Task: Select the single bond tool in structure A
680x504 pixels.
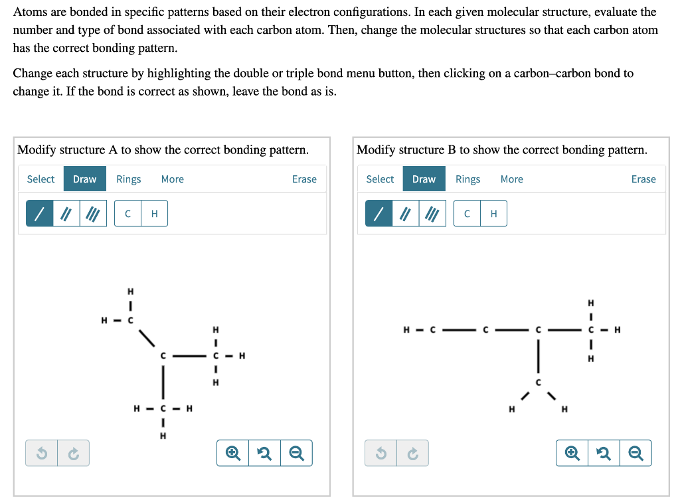Action: [39, 213]
